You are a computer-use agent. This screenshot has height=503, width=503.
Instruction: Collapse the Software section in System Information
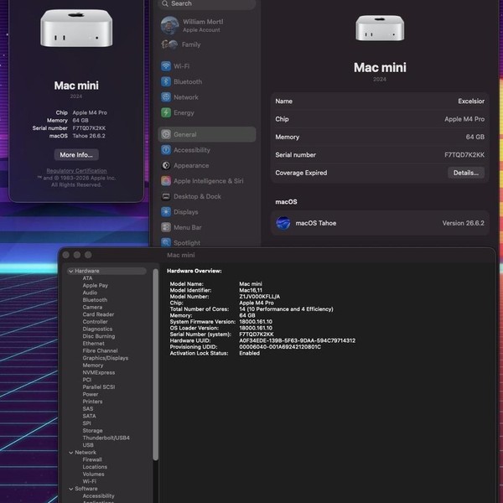coord(71,489)
